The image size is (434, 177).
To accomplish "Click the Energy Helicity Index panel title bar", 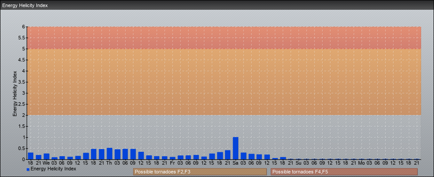I will 217,5.
